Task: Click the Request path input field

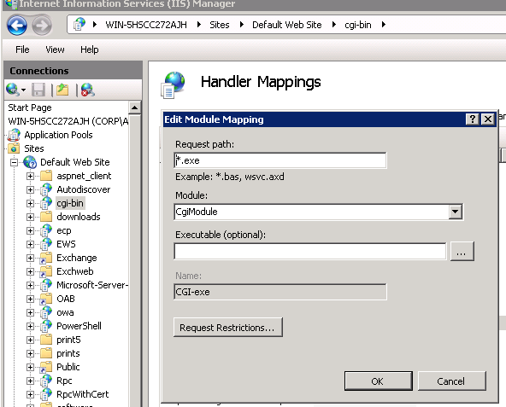Action: coord(279,160)
